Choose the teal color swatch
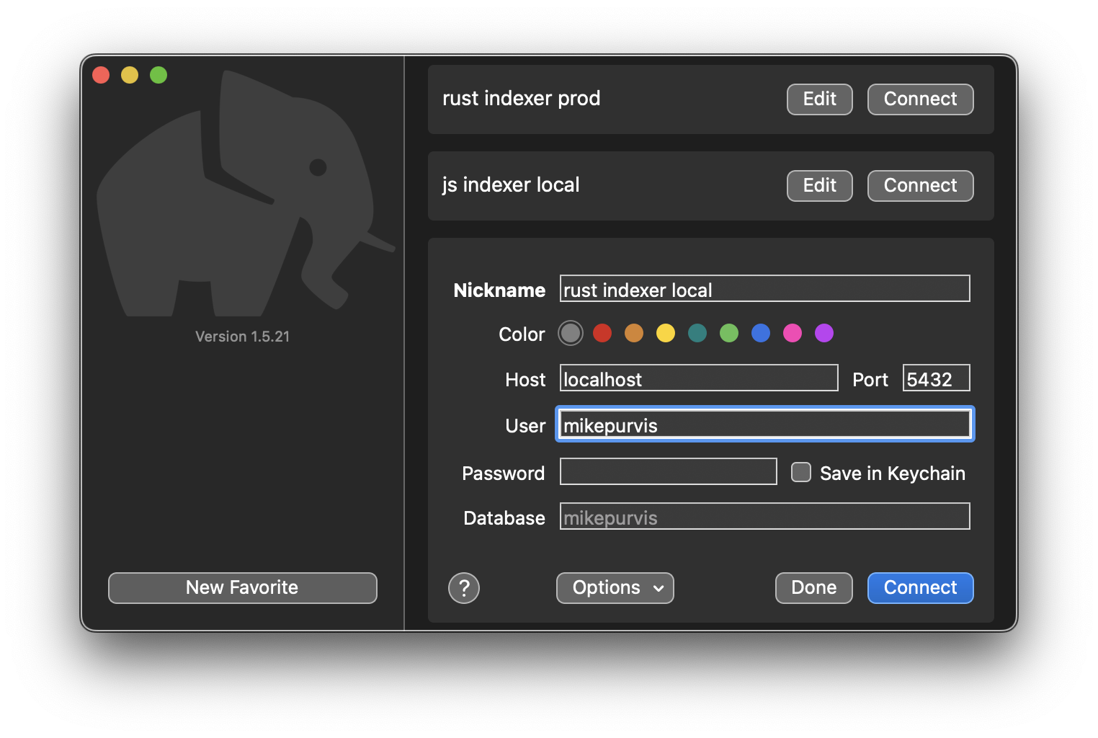This screenshot has width=1098, height=738. point(697,333)
